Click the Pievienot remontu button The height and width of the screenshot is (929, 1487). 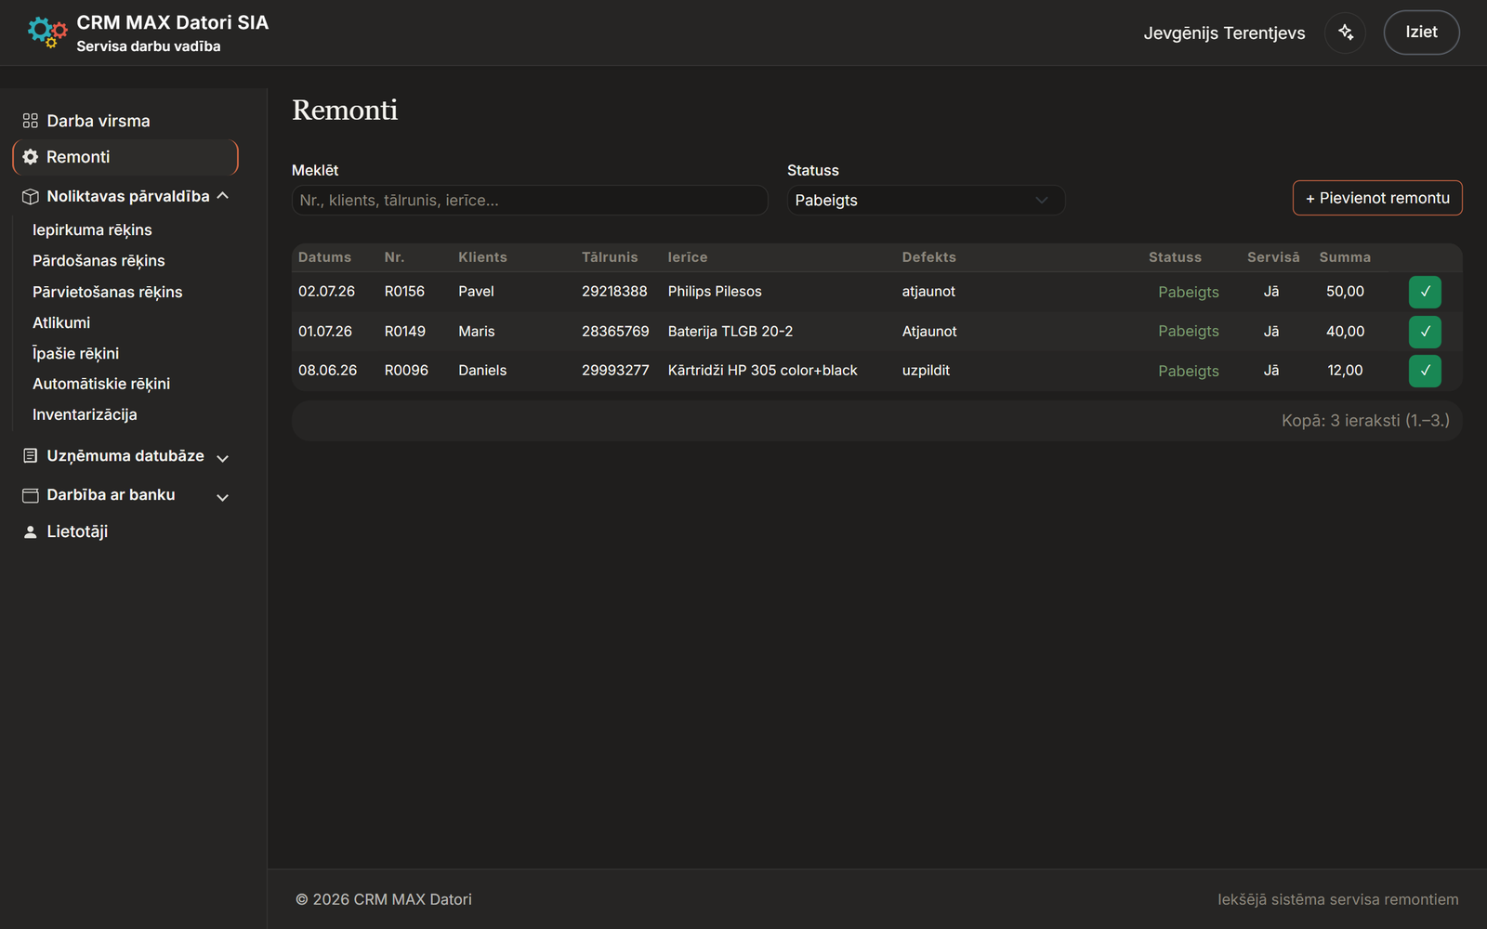1377,198
